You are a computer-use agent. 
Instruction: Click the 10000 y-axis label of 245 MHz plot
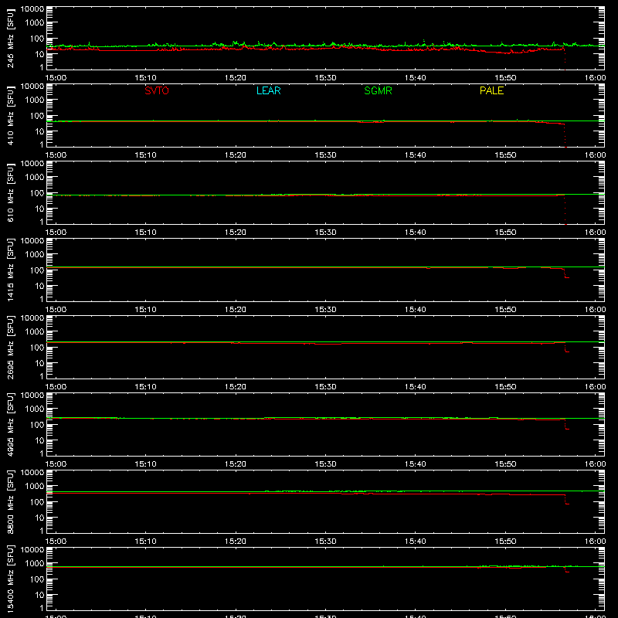[32, 9]
